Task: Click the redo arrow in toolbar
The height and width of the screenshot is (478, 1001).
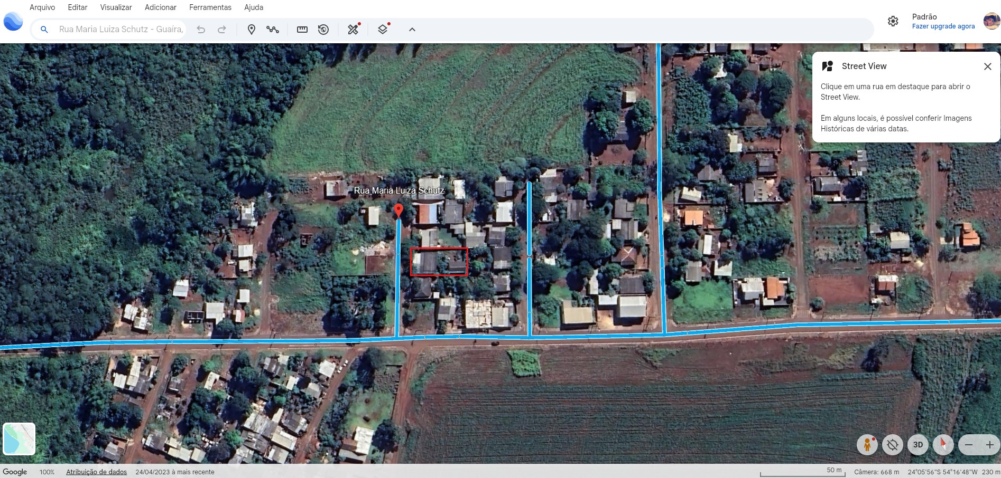Action: point(222,30)
